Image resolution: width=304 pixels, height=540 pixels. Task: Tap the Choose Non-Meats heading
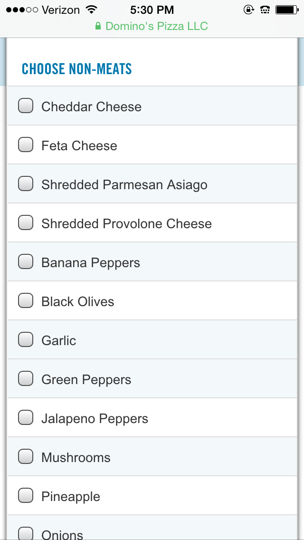click(x=77, y=69)
